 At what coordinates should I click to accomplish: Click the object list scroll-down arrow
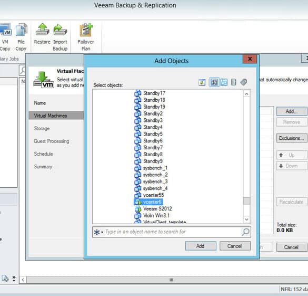[247, 219]
